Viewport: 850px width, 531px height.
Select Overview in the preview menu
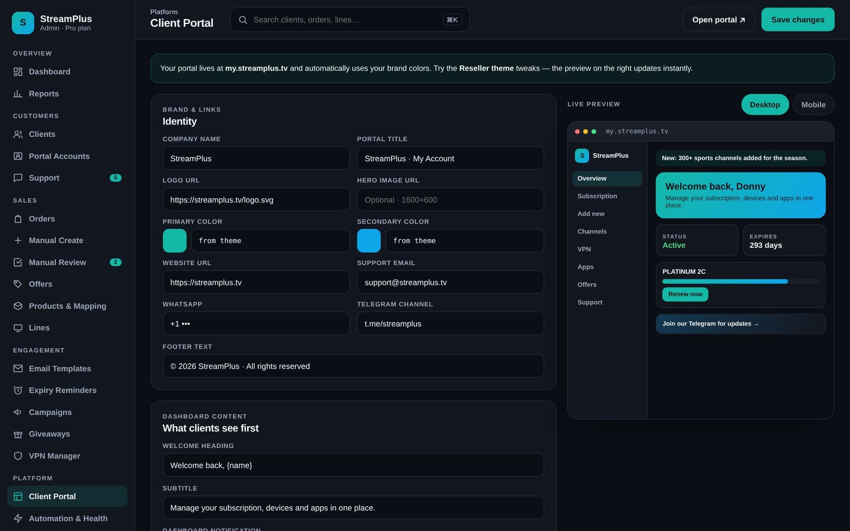point(607,178)
